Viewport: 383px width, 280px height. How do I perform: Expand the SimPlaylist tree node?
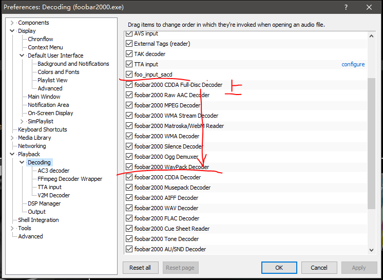pos(22,121)
